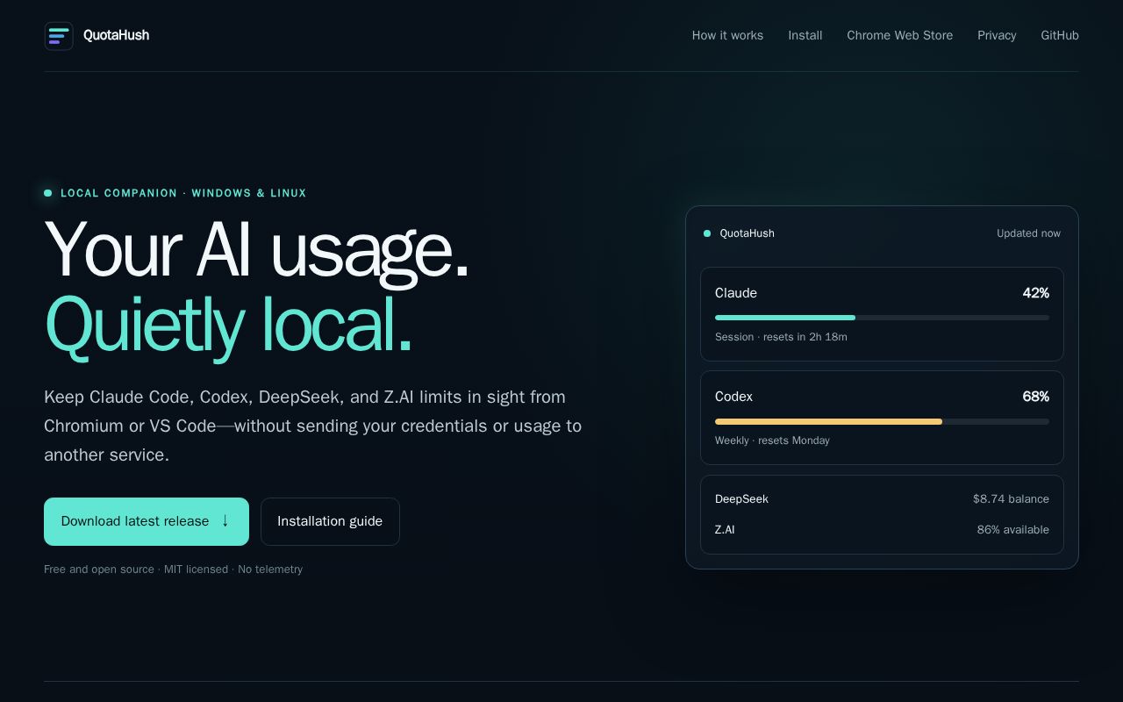This screenshot has height=702, width=1123.
Task: Go to the Install nav link
Action: 805,35
